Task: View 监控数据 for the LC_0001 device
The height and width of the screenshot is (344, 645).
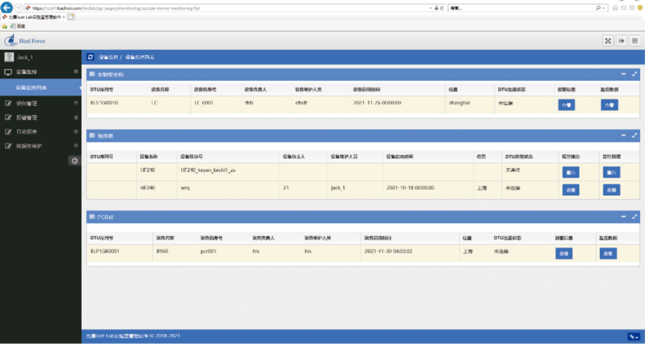Action: click(609, 105)
